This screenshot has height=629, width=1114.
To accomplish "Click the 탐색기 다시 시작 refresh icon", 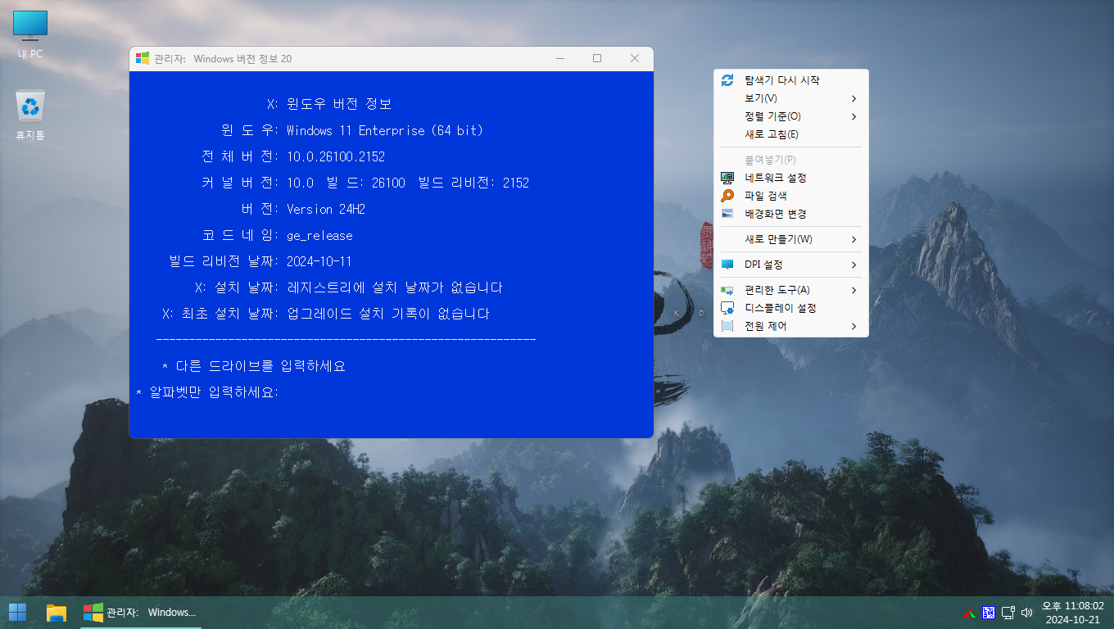I will [x=727, y=80].
